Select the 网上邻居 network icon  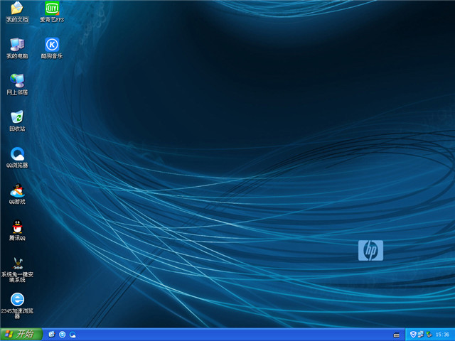[16, 81]
